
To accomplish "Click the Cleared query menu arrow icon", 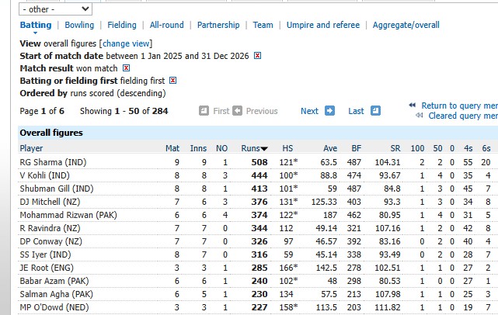I will coord(420,116).
